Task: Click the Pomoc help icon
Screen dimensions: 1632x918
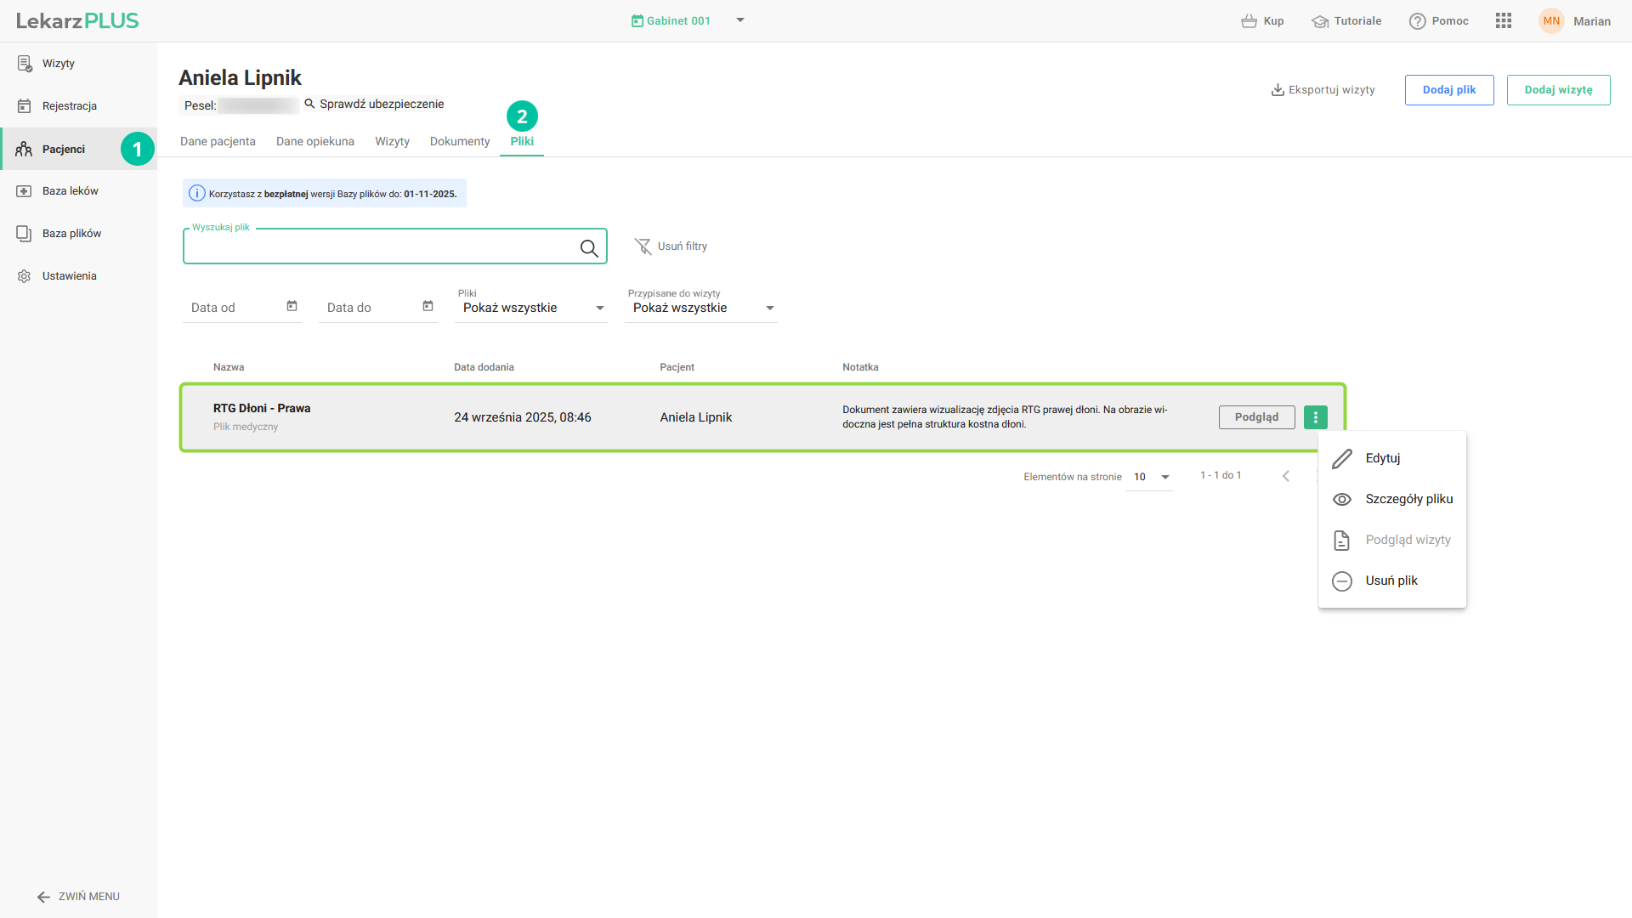Action: [x=1417, y=21]
